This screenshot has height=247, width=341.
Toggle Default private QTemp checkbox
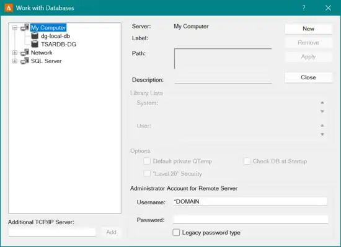tap(147, 162)
